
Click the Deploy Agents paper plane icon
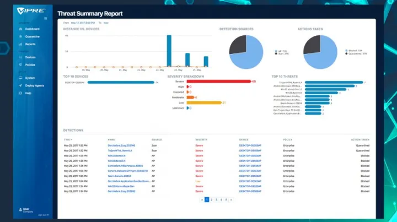[x=19, y=85]
